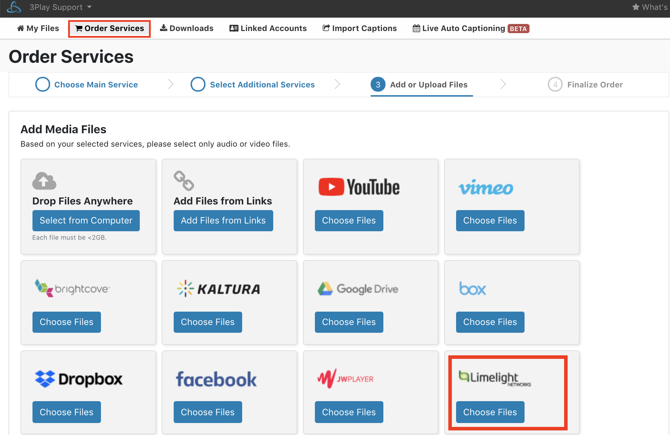Click the Drop Files Anywhere heading
The height and width of the screenshot is (435, 670).
click(x=83, y=201)
